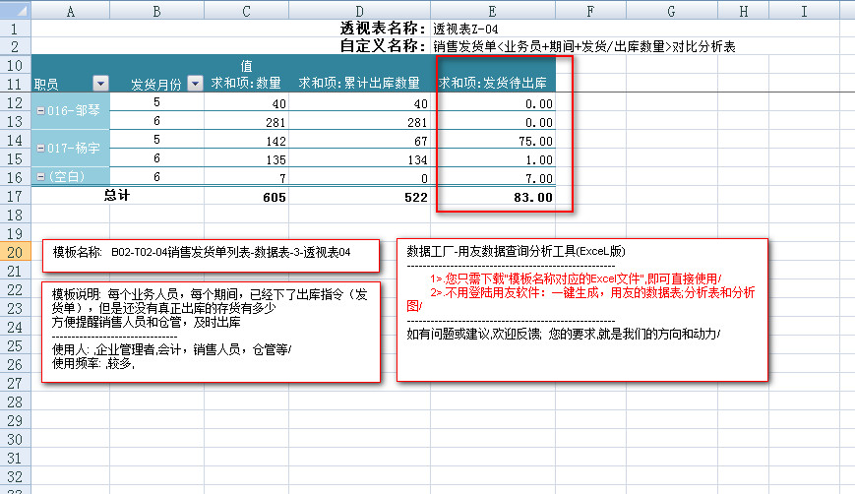
Task: Collapse the (空白) pivot group
Action: 40,177
